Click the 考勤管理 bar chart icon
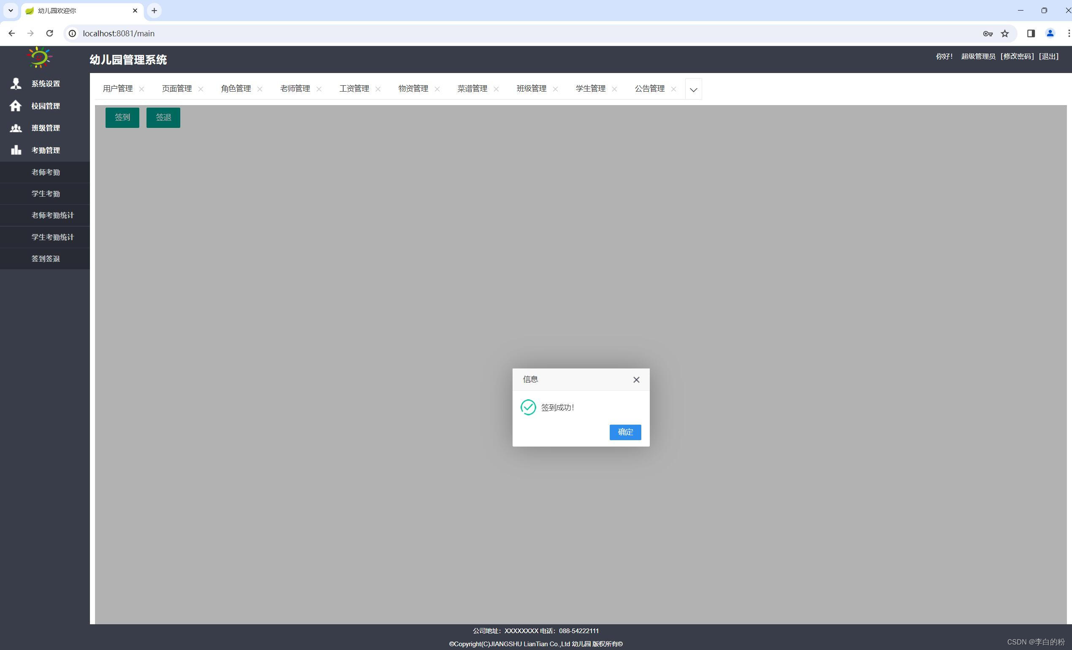 click(x=16, y=150)
